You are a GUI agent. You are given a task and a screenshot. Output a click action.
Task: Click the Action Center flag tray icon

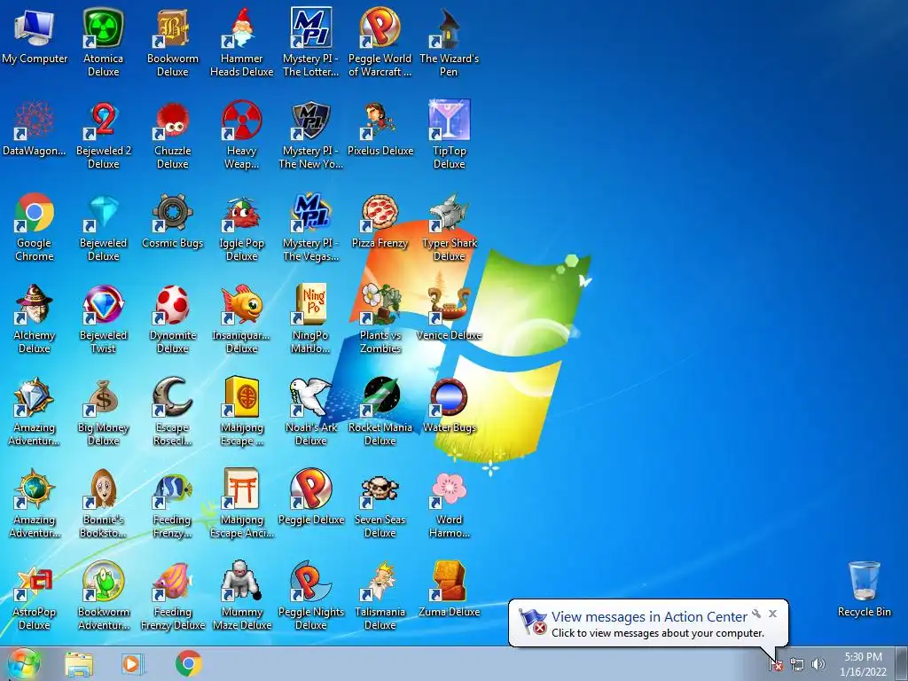pyautogui.click(x=776, y=664)
